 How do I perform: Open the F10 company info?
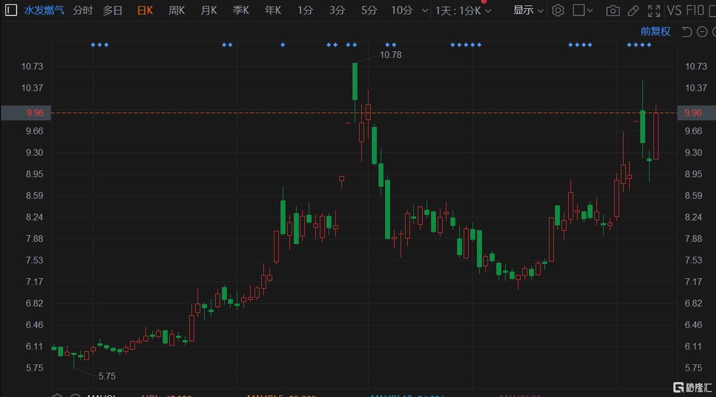point(695,10)
